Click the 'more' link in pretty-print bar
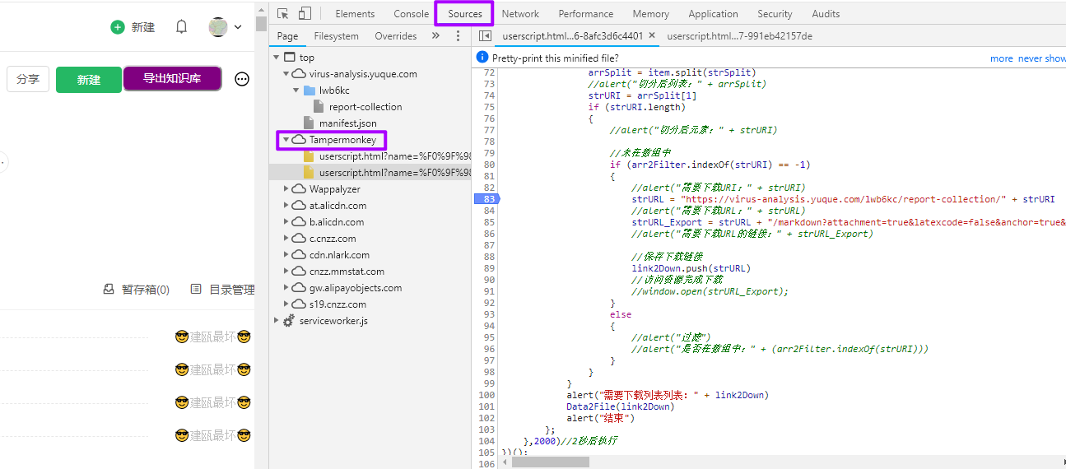 [x=1002, y=58]
